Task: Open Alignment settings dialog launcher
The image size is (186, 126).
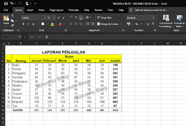Action: pyautogui.click(x=123, y=30)
